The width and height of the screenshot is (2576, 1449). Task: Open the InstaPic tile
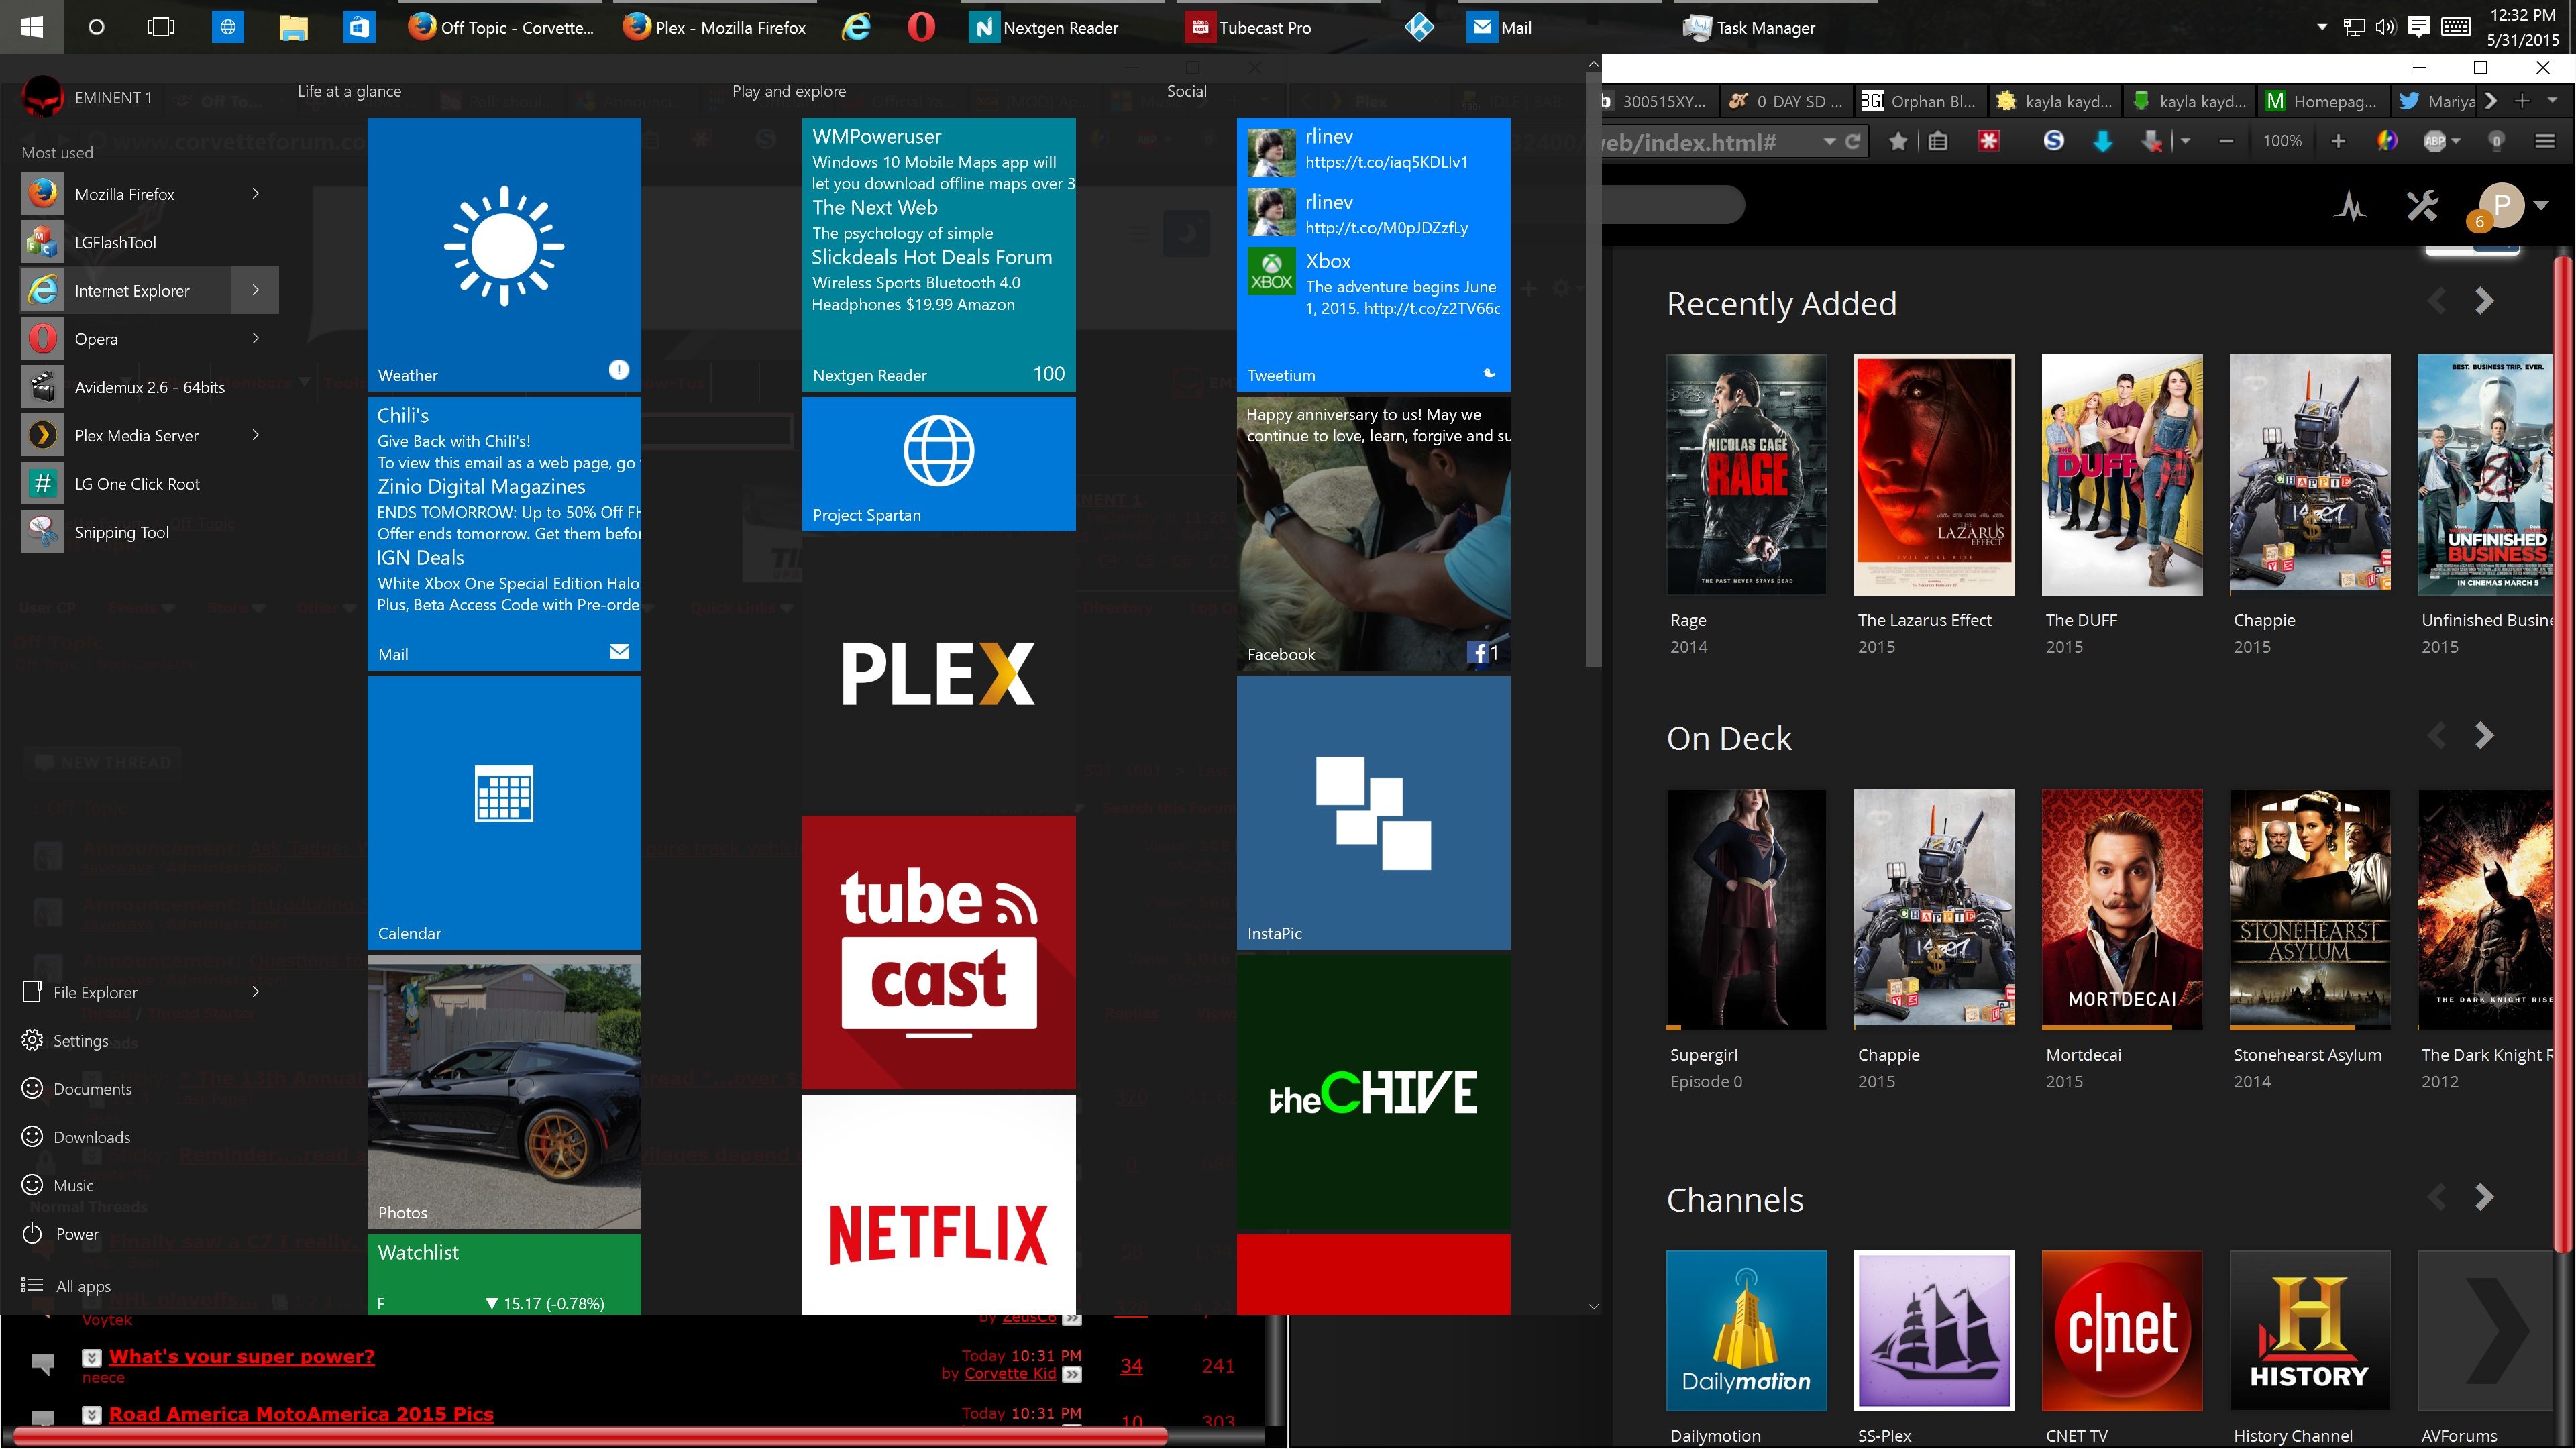1373,813
